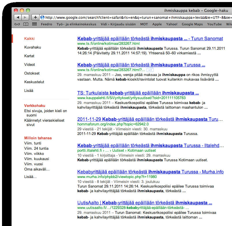232x226 pixels.
Task: Select Käännetyt vieraskieliset sivut filter
Action: (x=44, y=123)
